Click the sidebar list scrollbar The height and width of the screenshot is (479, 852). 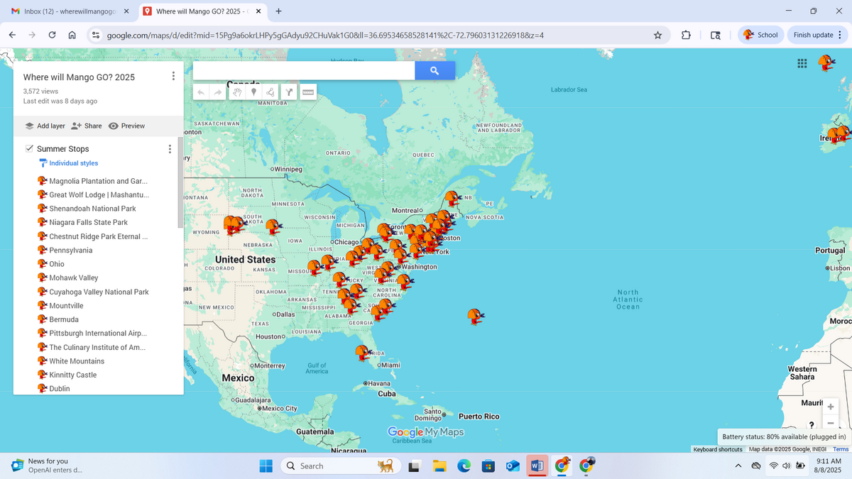tap(180, 183)
